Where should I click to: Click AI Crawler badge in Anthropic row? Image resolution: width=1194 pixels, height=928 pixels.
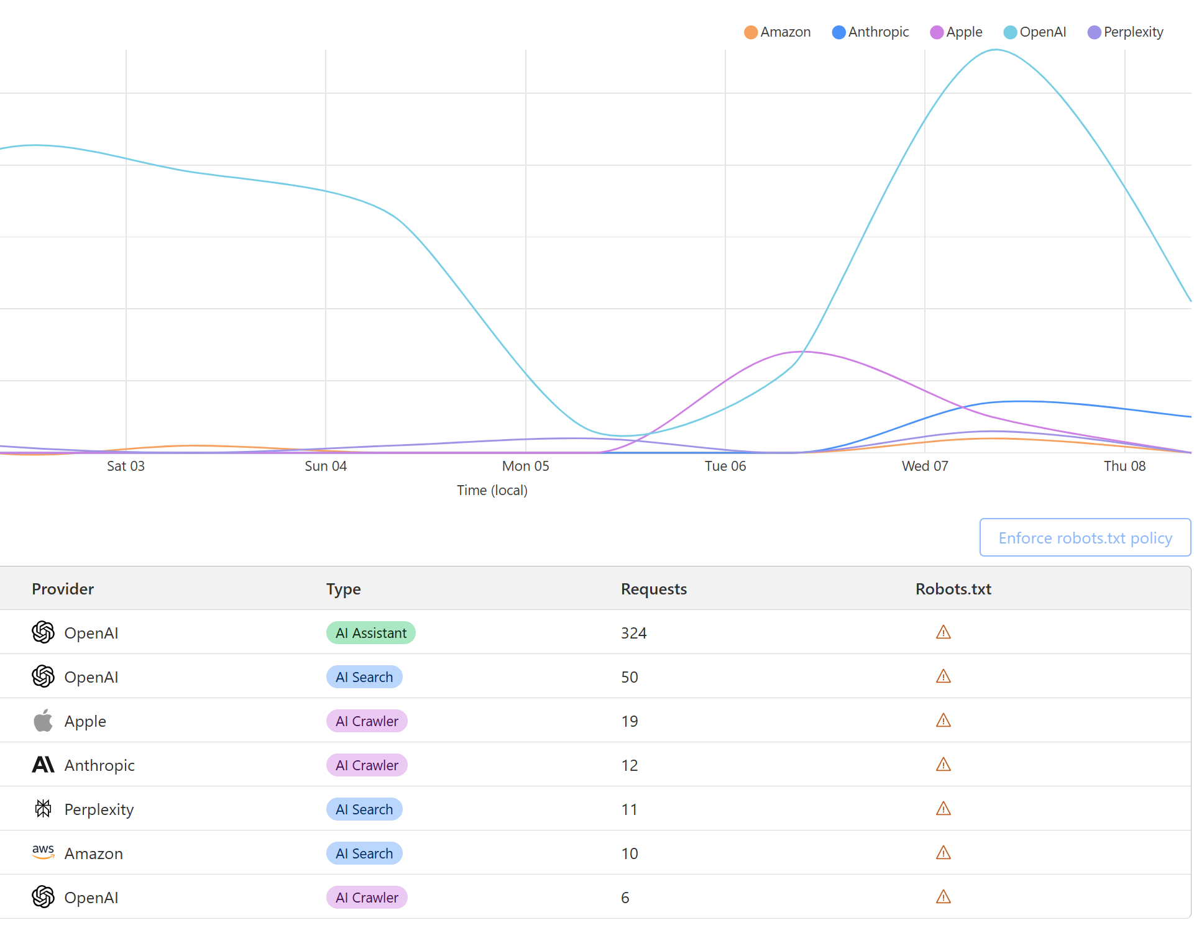[367, 765]
